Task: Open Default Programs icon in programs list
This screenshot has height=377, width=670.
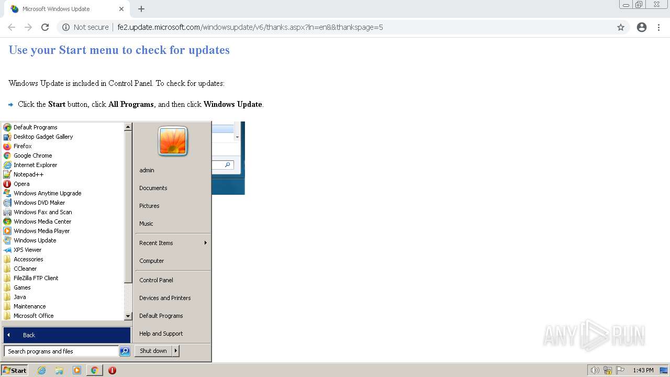Action: pos(7,127)
